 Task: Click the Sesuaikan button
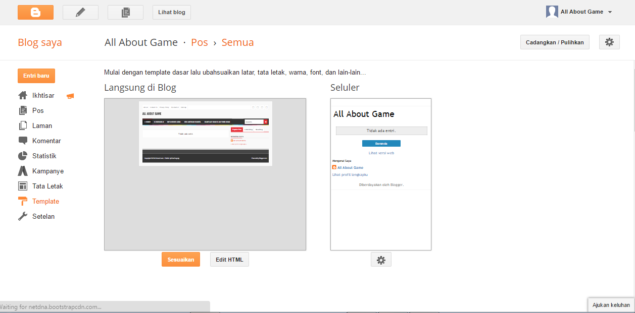click(181, 260)
